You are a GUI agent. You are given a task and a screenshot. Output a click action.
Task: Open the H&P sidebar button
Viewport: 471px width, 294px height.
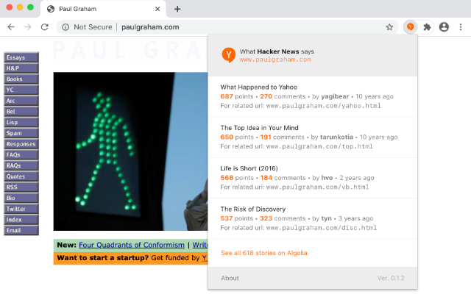(21, 68)
